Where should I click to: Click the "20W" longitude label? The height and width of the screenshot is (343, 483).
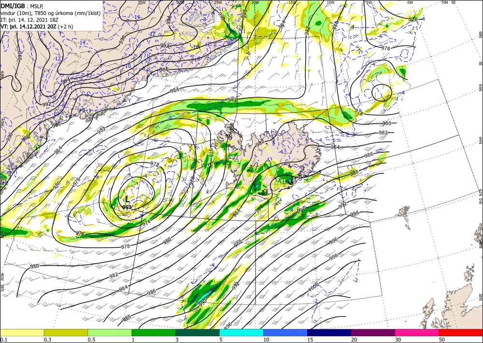(255, 2)
